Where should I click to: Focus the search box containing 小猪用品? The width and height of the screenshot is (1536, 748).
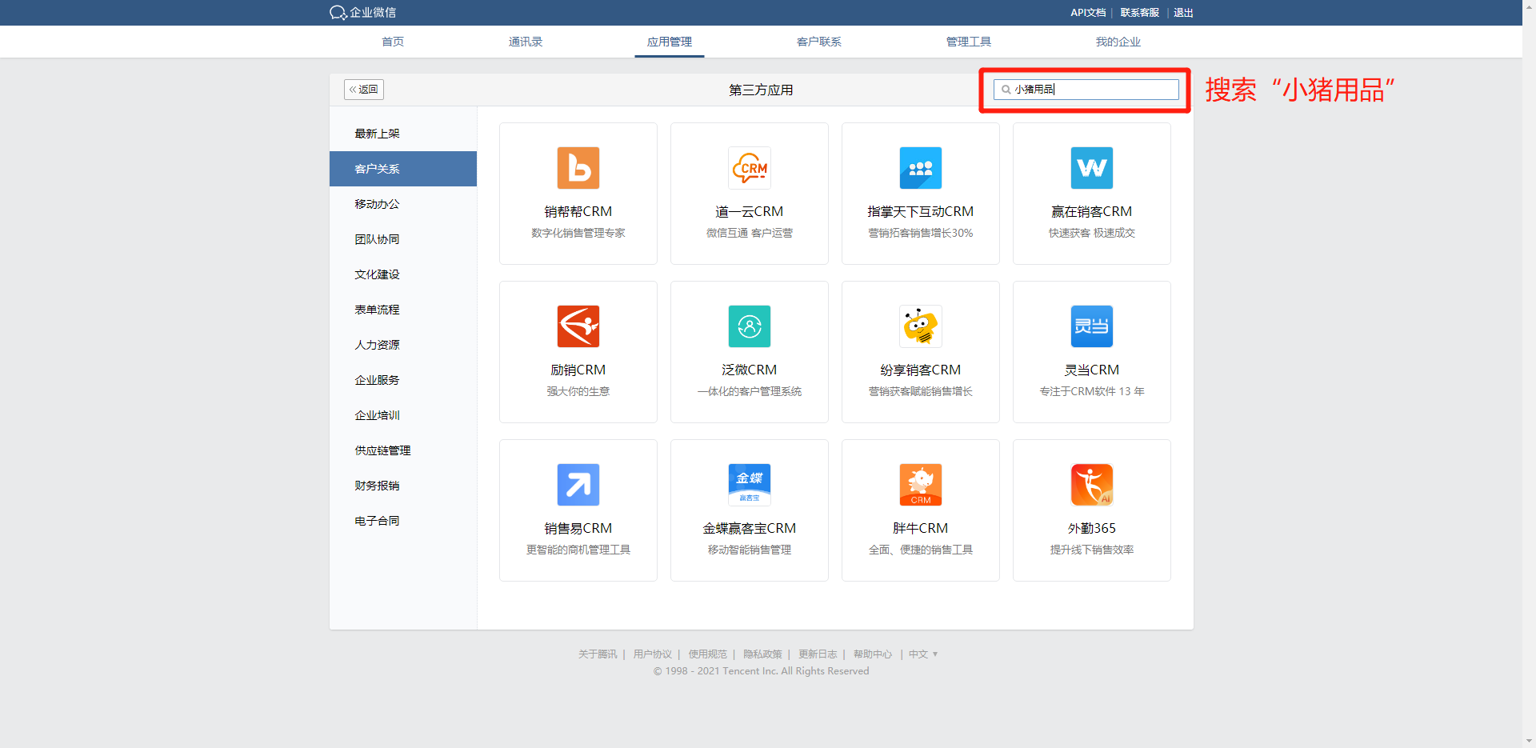click(x=1086, y=90)
